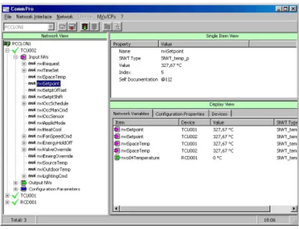Click the SNVT Type column header
Viewport: 299px width, 229px height.
pyautogui.click(x=286, y=123)
